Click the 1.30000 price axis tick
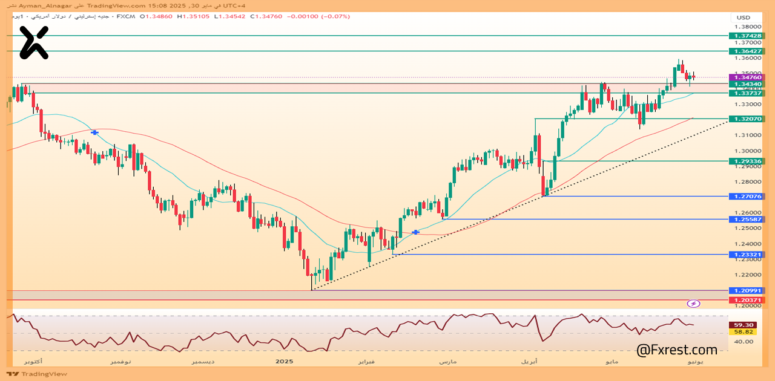The image size is (775, 381). (748, 151)
